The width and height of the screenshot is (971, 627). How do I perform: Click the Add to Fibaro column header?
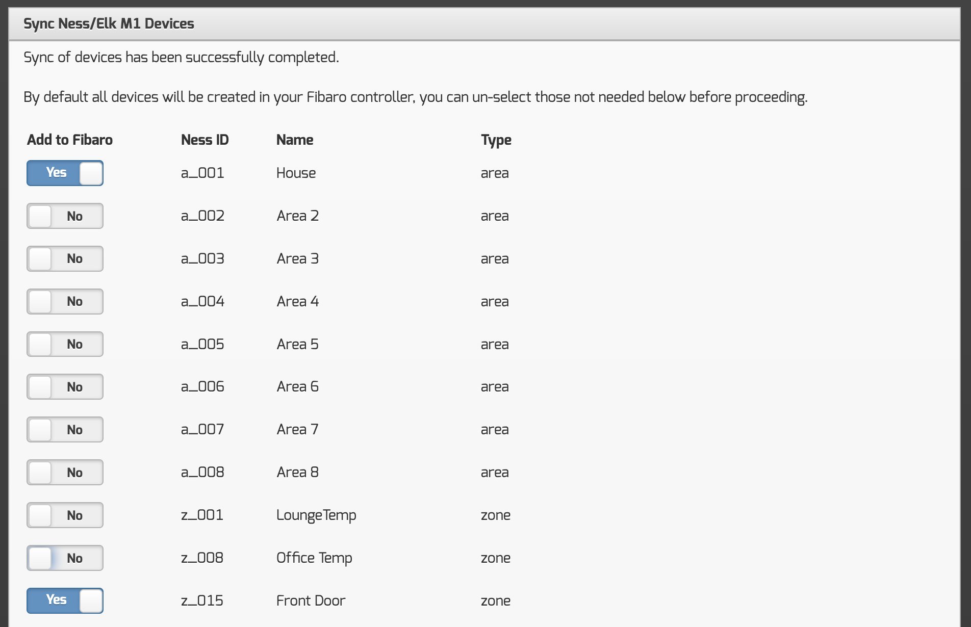pyautogui.click(x=70, y=140)
